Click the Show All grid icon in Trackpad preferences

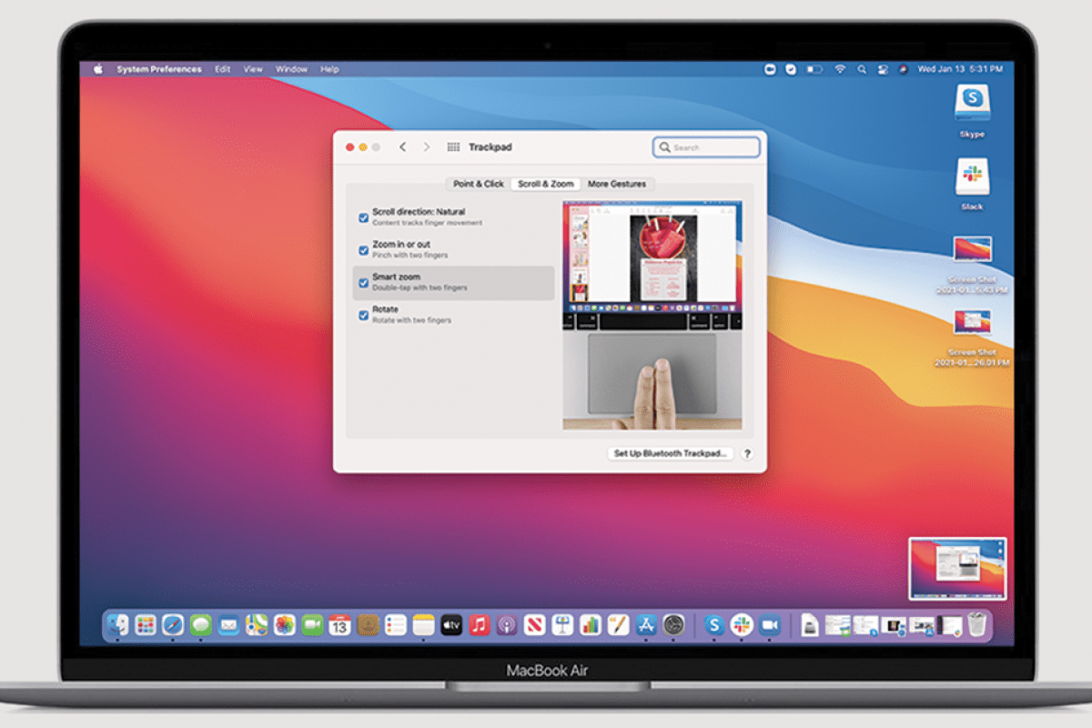coord(451,147)
